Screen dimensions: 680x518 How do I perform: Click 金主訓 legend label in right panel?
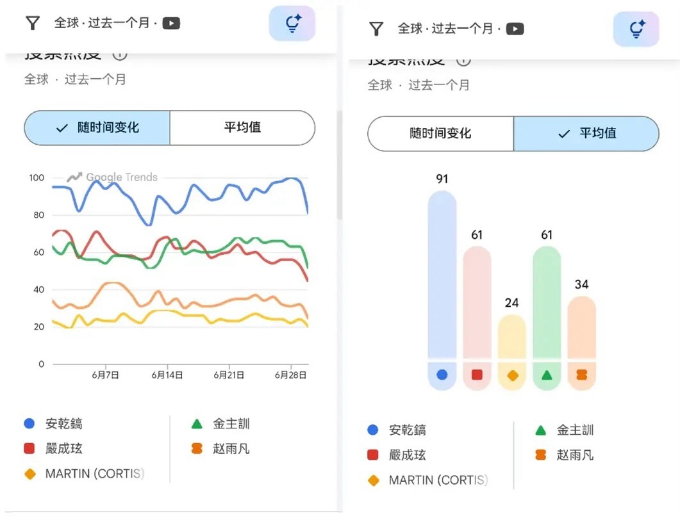pos(575,430)
